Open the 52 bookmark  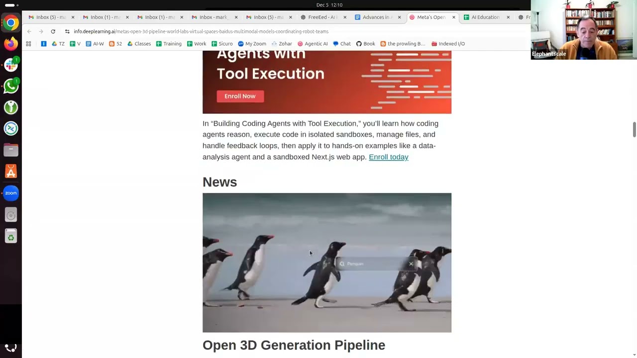click(x=115, y=44)
